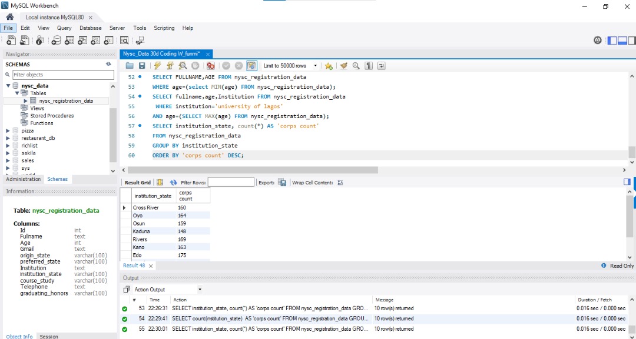Click the Result Grid button

coord(137,183)
